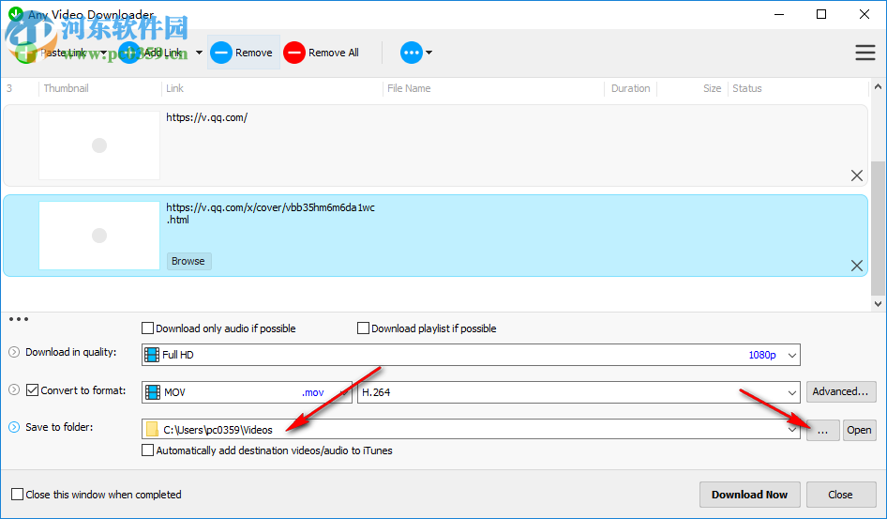Open the hamburger menu icon
Viewport: 887px width, 519px height.
(864, 53)
